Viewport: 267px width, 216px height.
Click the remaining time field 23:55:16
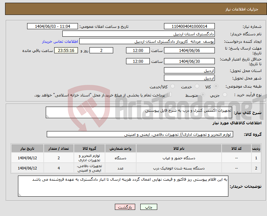click(x=66, y=51)
